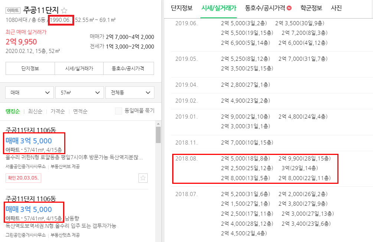Click the 단지정보 button on the left panel
This screenshot has width=373, height=242.
tap(30, 69)
